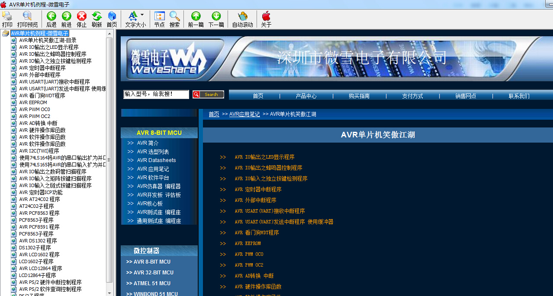The image size is (553, 296).
Task: Open AVR 简介 in the sidebar
Action: point(148,143)
